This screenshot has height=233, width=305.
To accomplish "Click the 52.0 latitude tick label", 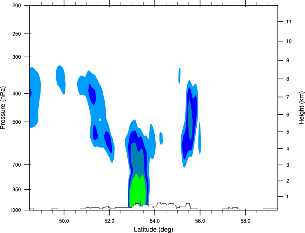I will 109,221.
